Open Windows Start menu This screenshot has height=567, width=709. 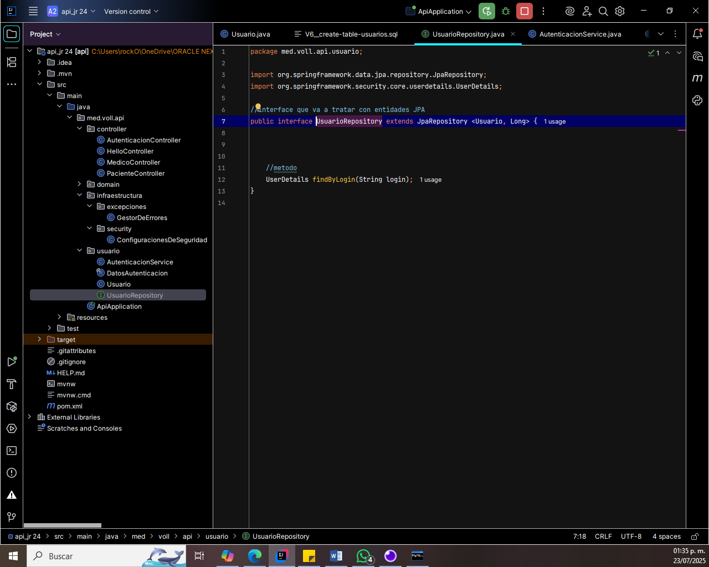tap(13, 556)
